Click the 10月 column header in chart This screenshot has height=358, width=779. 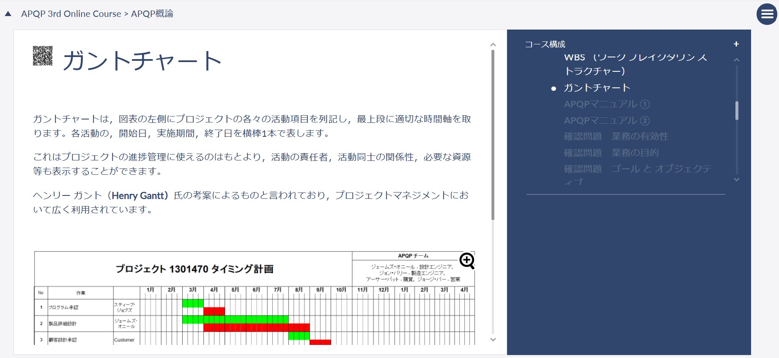341,290
